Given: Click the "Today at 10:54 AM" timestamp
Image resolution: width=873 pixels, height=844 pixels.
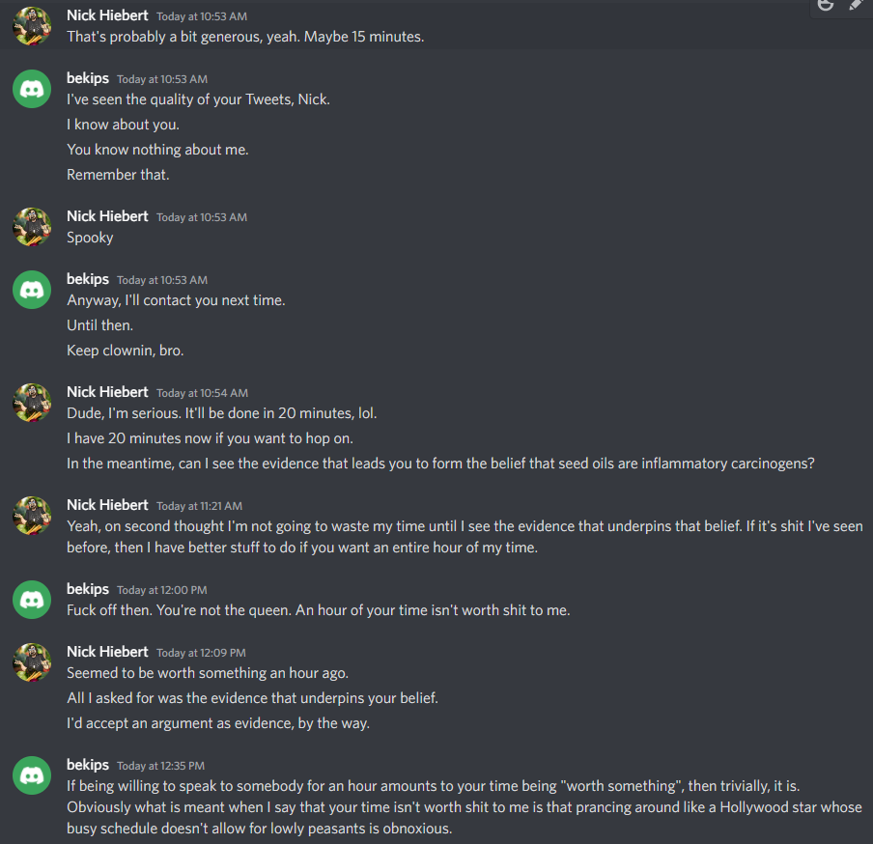Looking at the screenshot, I should 202,393.
